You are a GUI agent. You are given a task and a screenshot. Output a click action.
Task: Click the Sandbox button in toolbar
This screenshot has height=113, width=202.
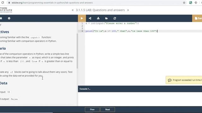[197, 18]
